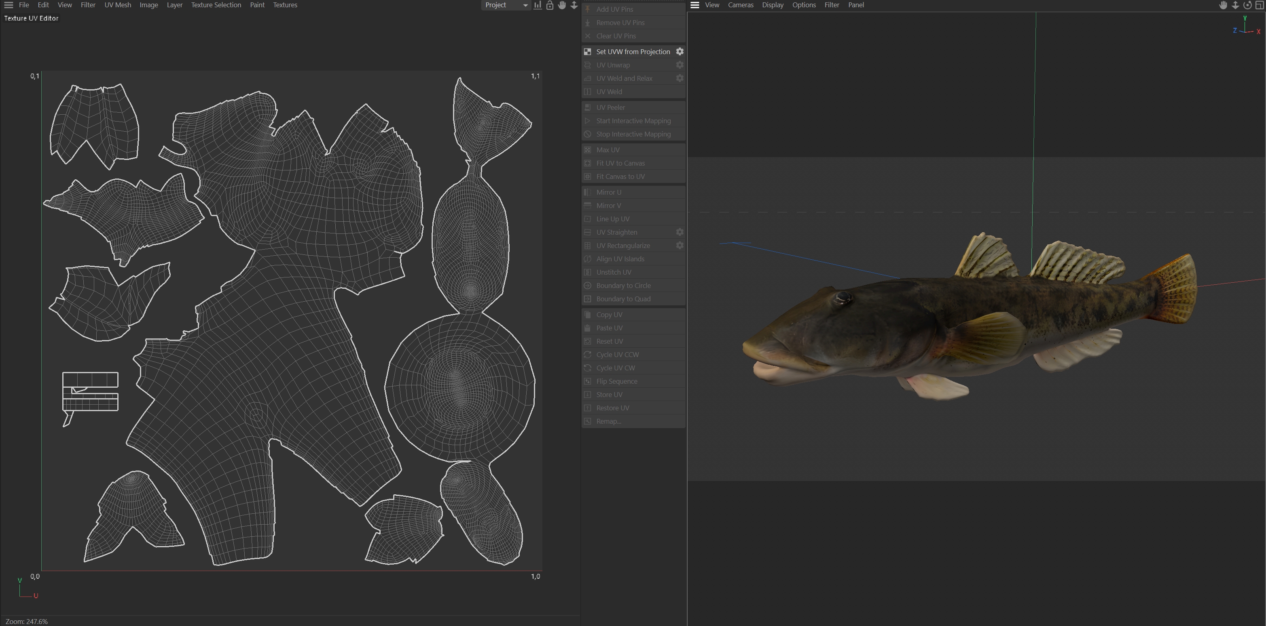Click viewport dolly zoom arrows icon
Screen dimensions: 1266x626
[x=1235, y=5]
